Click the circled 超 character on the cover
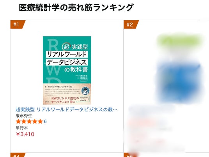209x157 pixels. [66, 47]
